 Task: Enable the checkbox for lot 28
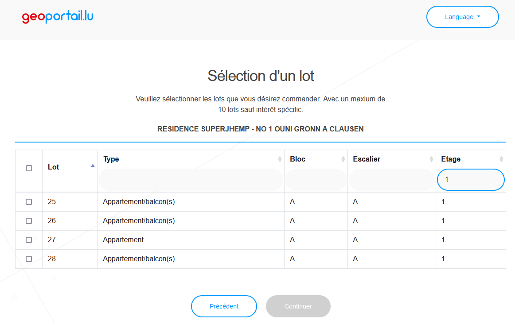tap(29, 259)
